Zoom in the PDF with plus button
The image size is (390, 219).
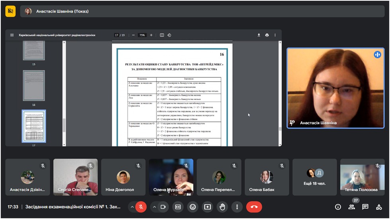tap(151, 35)
